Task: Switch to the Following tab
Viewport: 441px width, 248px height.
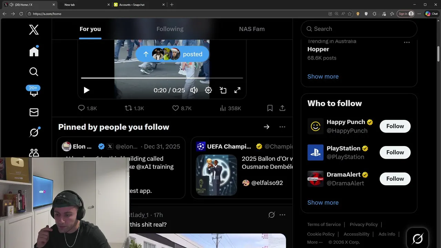Action: point(170,29)
